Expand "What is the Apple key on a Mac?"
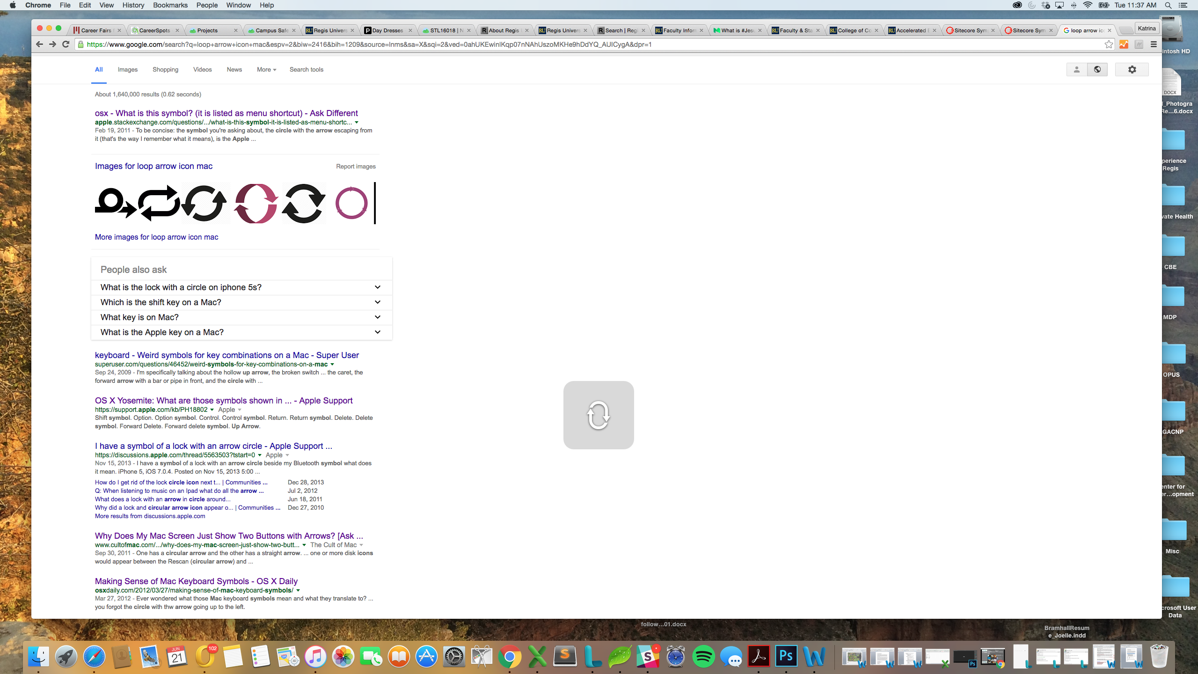The image size is (1198, 674). (x=377, y=332)
